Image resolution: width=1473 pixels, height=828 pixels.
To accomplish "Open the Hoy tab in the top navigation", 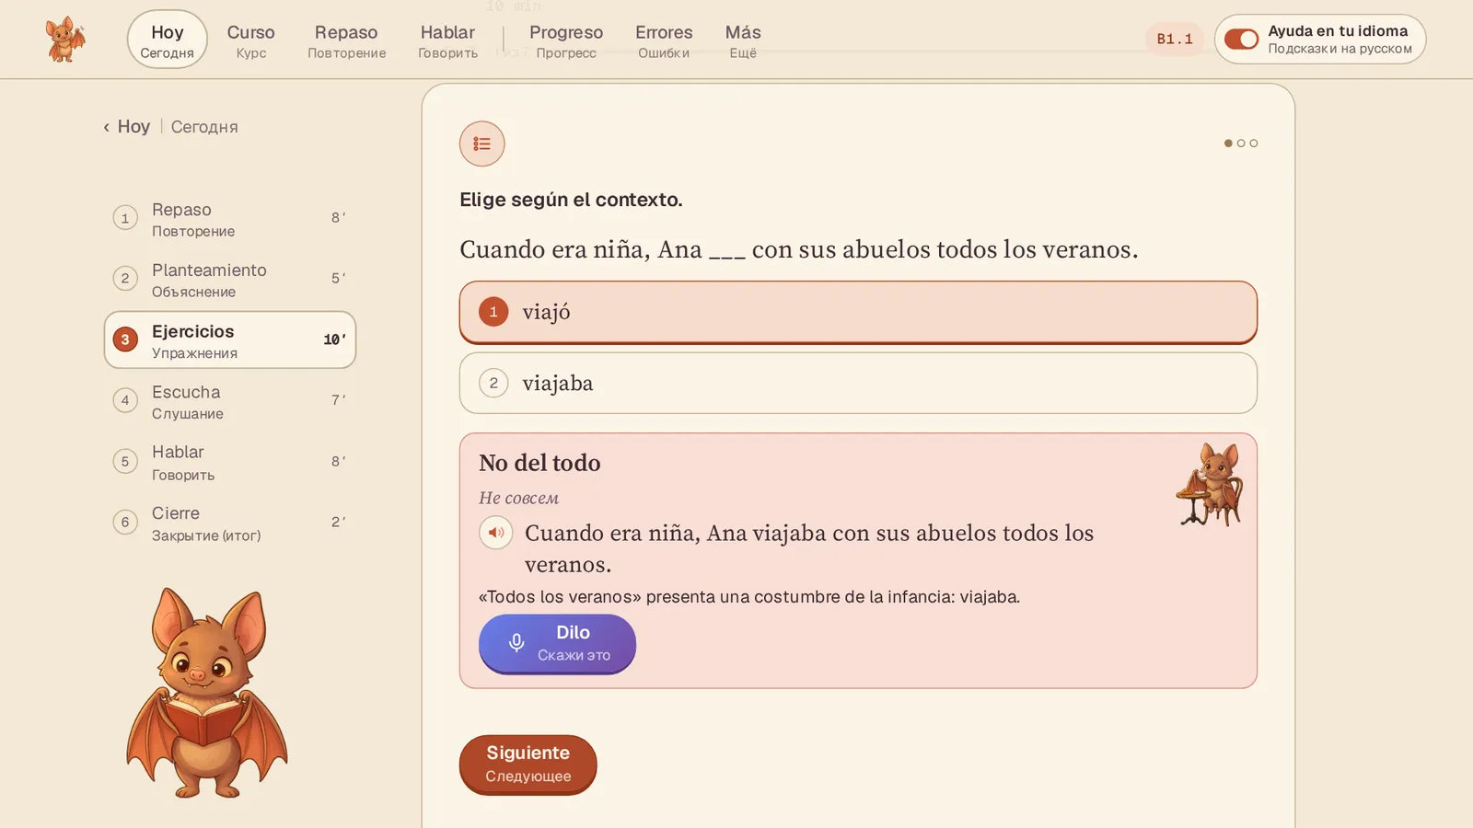I will pyautogui.click(x=168, y=40).
